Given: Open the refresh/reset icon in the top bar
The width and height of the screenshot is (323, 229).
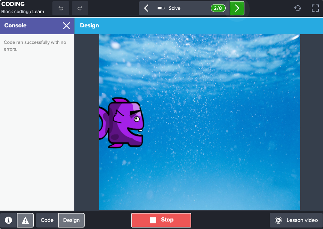Looking at the screenshot, I should tap(298, 7).
